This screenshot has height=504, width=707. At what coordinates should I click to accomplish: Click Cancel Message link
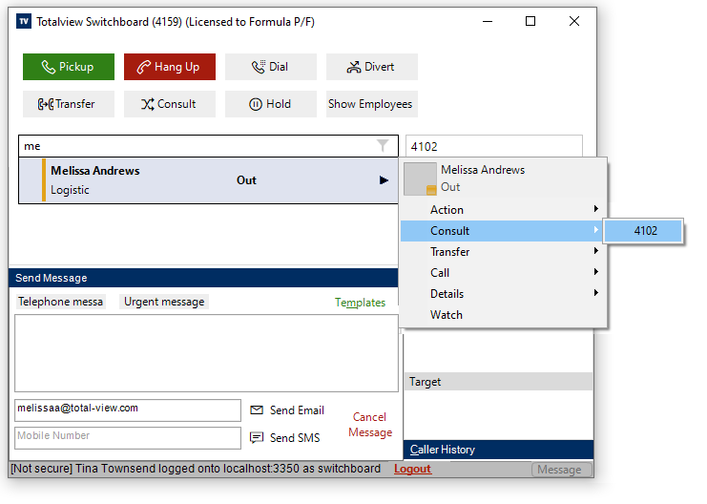coord(370,425)
